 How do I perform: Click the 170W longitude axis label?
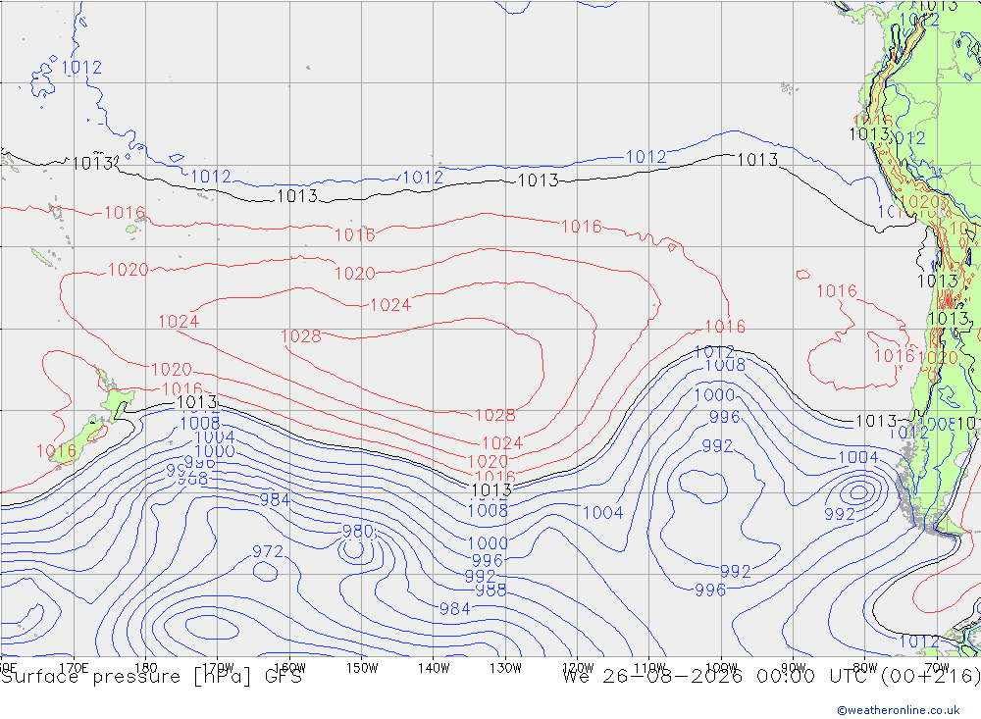(x=218, y=668)
